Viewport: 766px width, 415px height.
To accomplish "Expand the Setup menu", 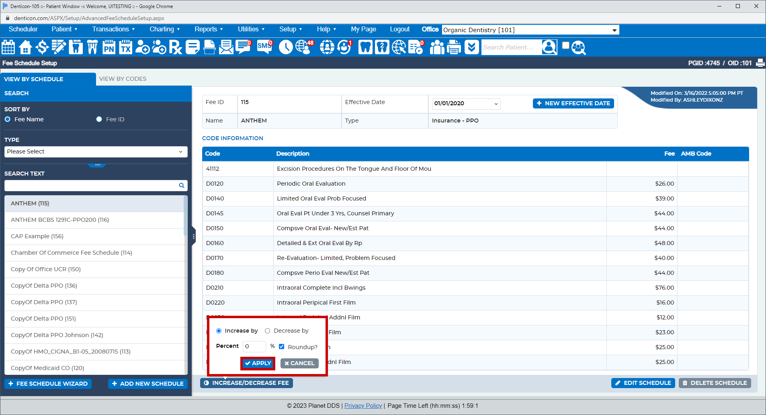I will tap(291, 29).
